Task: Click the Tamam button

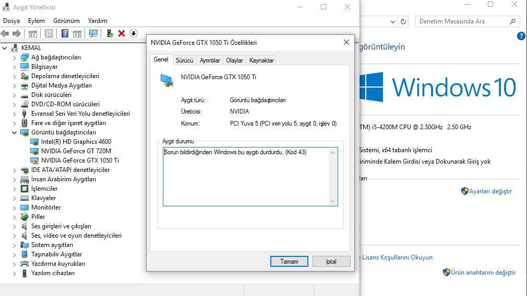Action: pos(289,262)
